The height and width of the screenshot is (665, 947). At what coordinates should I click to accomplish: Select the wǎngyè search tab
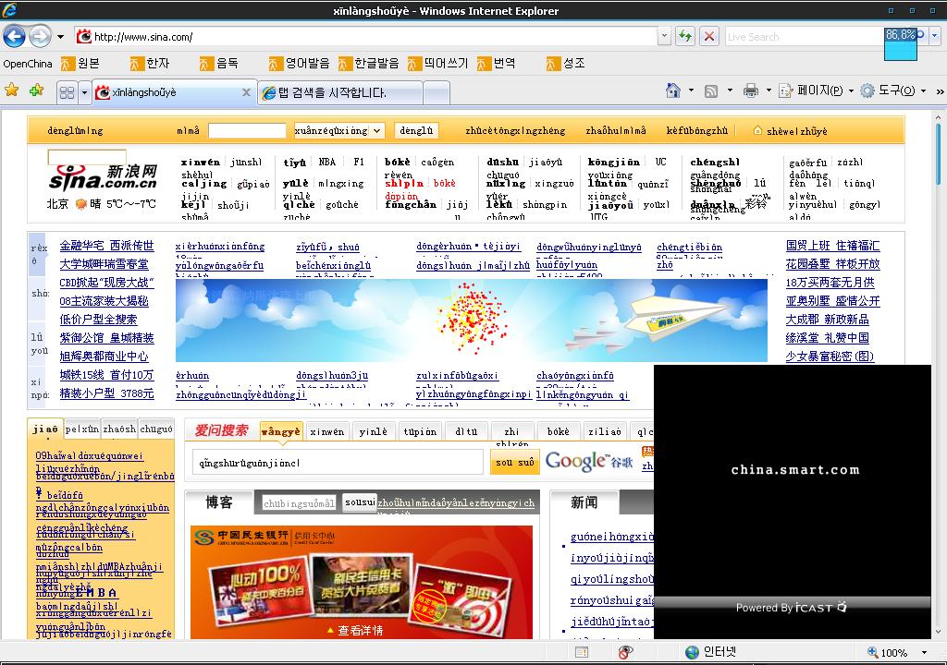pyautogui.click(x=280, y=431)
